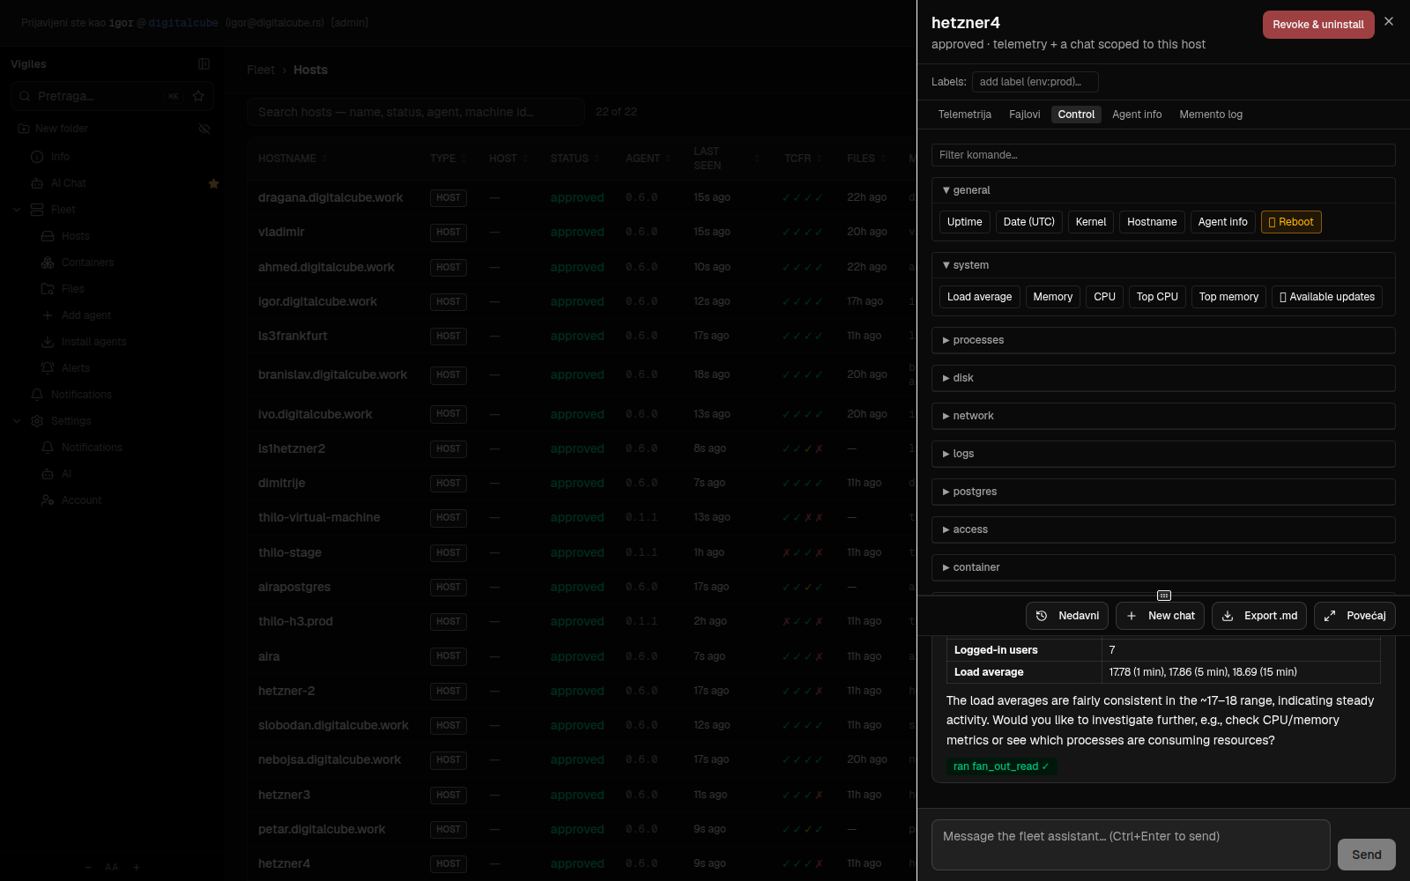Toggle the hidden-eye icon by New folder

point(204,129)
